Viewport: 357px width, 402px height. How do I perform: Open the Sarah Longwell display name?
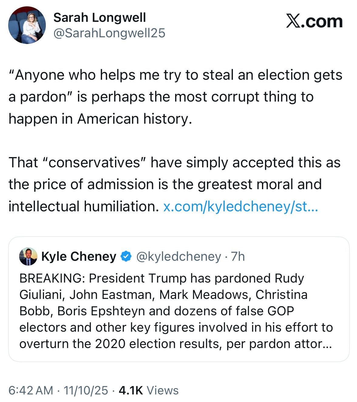point(100,18)
